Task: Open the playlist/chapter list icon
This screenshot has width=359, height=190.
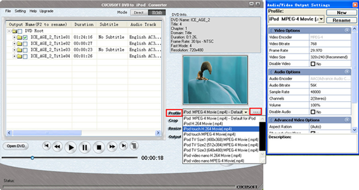Action: coord(134,146)
